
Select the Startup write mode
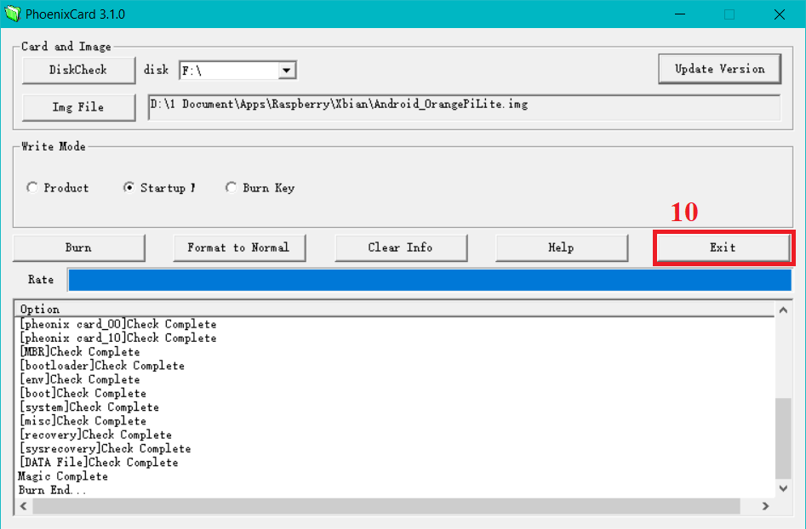pyautogui.click(x=159, y=188)
